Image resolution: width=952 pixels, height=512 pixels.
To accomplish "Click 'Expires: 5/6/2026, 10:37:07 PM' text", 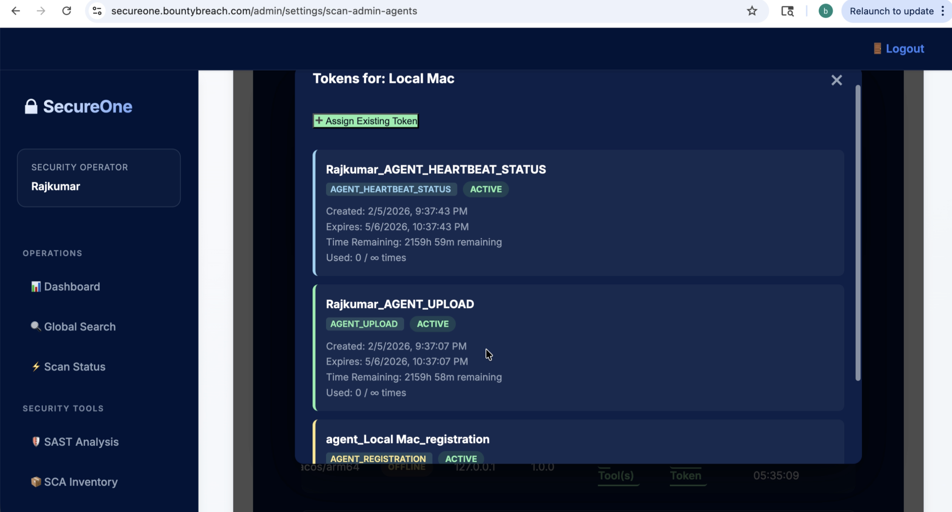I will (x=397, y=362).
